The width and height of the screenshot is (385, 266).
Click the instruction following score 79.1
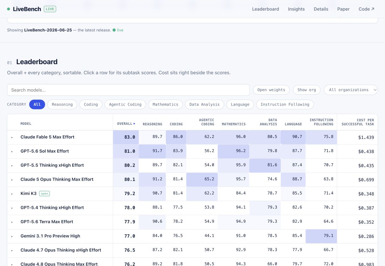click(x=329, y=236)
